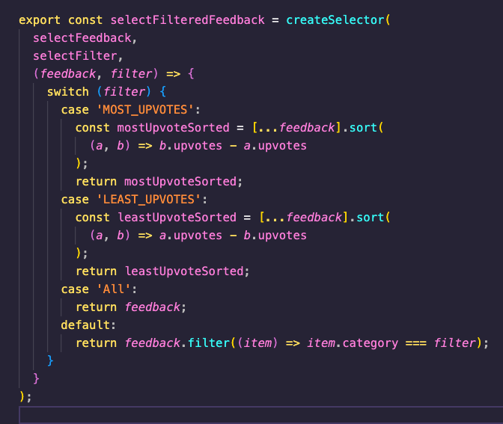Click 'a.upvotes - b.upvotes' comparator expression
The height and width of the screenshot is (424, 503).
point(233,236)
